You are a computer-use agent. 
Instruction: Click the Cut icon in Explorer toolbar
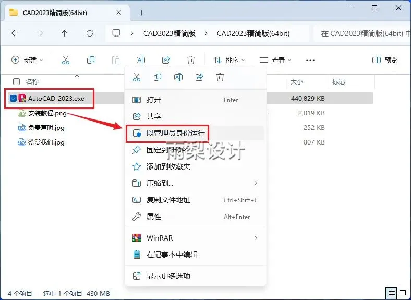click(x=66, y=60)
